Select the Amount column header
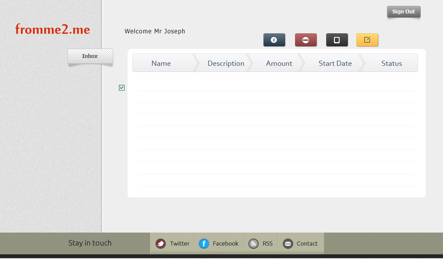Image resolution: width=443 pixels, height=259 pixels. pyautogui.click(x=279, y=63)
